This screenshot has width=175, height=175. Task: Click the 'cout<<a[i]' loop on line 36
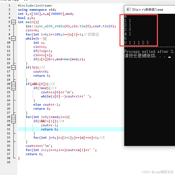pyautogui.click(x=61, y=150)
